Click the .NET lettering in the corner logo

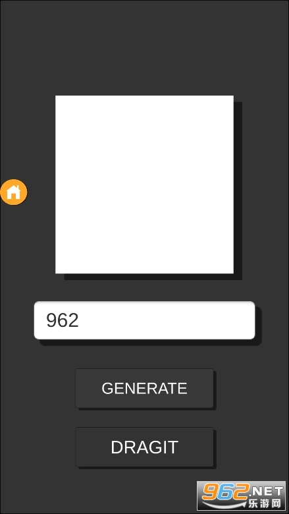pyautogui.click(x=267, y=491)
